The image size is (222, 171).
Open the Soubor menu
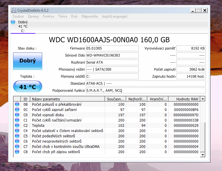click(x=18, y=16)
